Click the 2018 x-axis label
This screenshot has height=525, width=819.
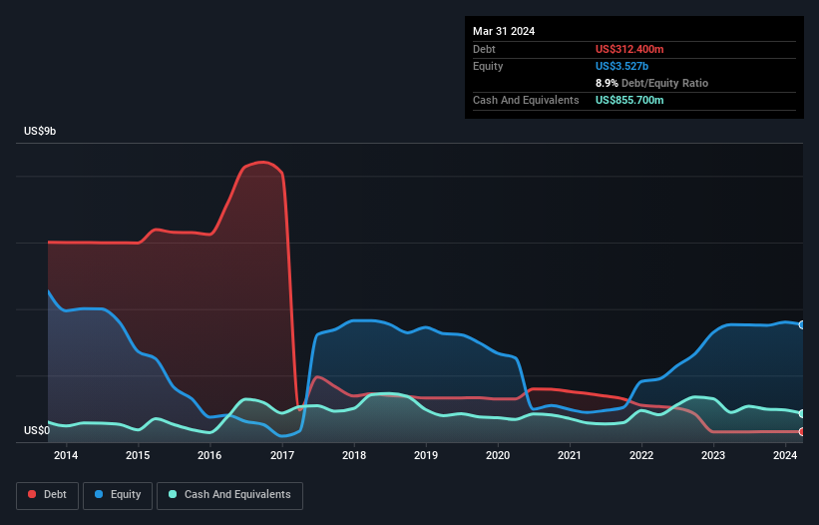[354, 455]
